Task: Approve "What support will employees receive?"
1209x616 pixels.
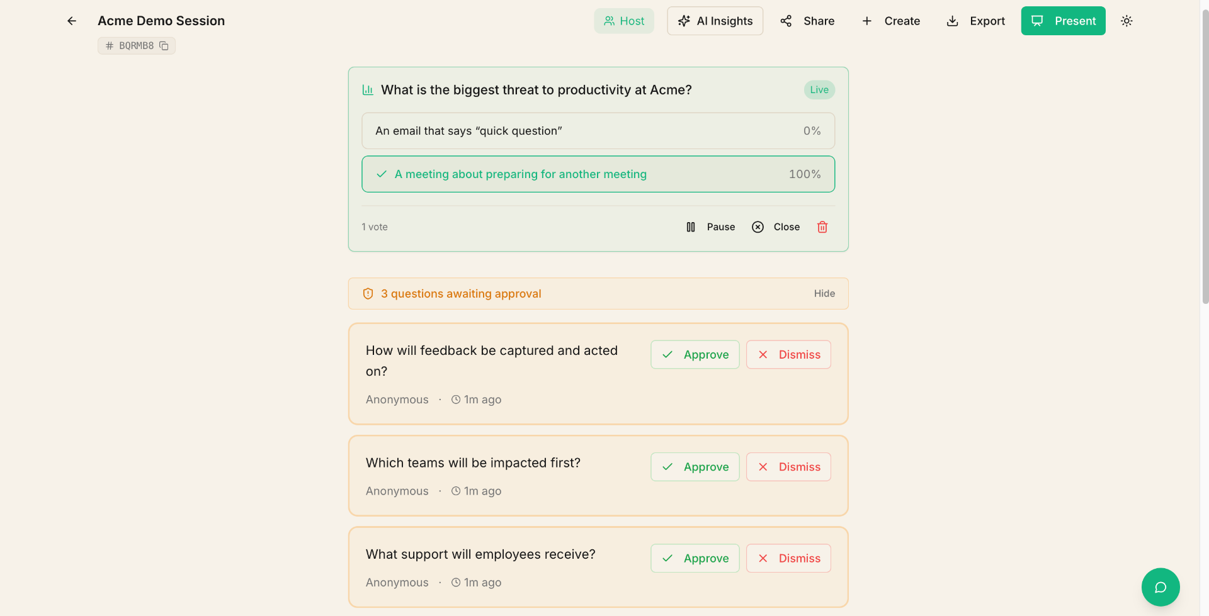Action: (695, 558)
